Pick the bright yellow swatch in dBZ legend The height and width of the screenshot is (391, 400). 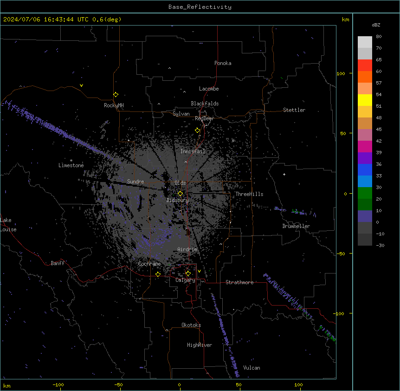(365, 100)
